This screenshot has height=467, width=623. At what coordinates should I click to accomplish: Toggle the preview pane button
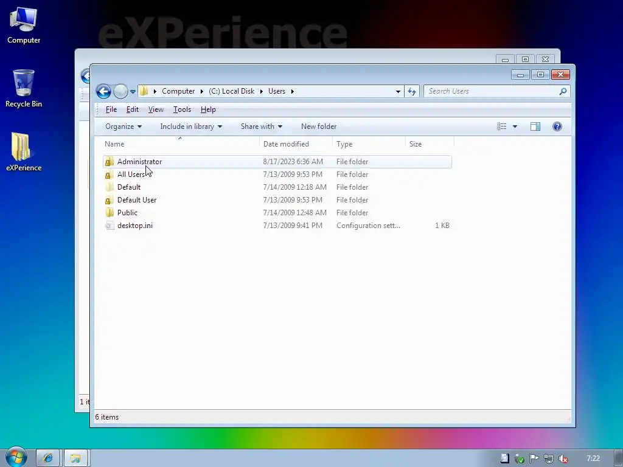(535, 126)
